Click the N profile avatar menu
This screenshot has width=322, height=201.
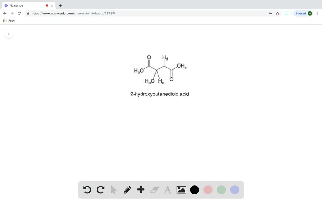(310, 13)
